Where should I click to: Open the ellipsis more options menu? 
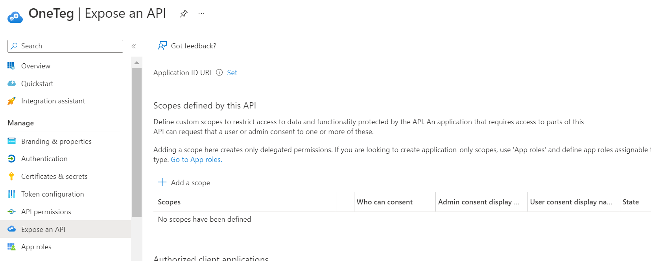tap(201, 14)
